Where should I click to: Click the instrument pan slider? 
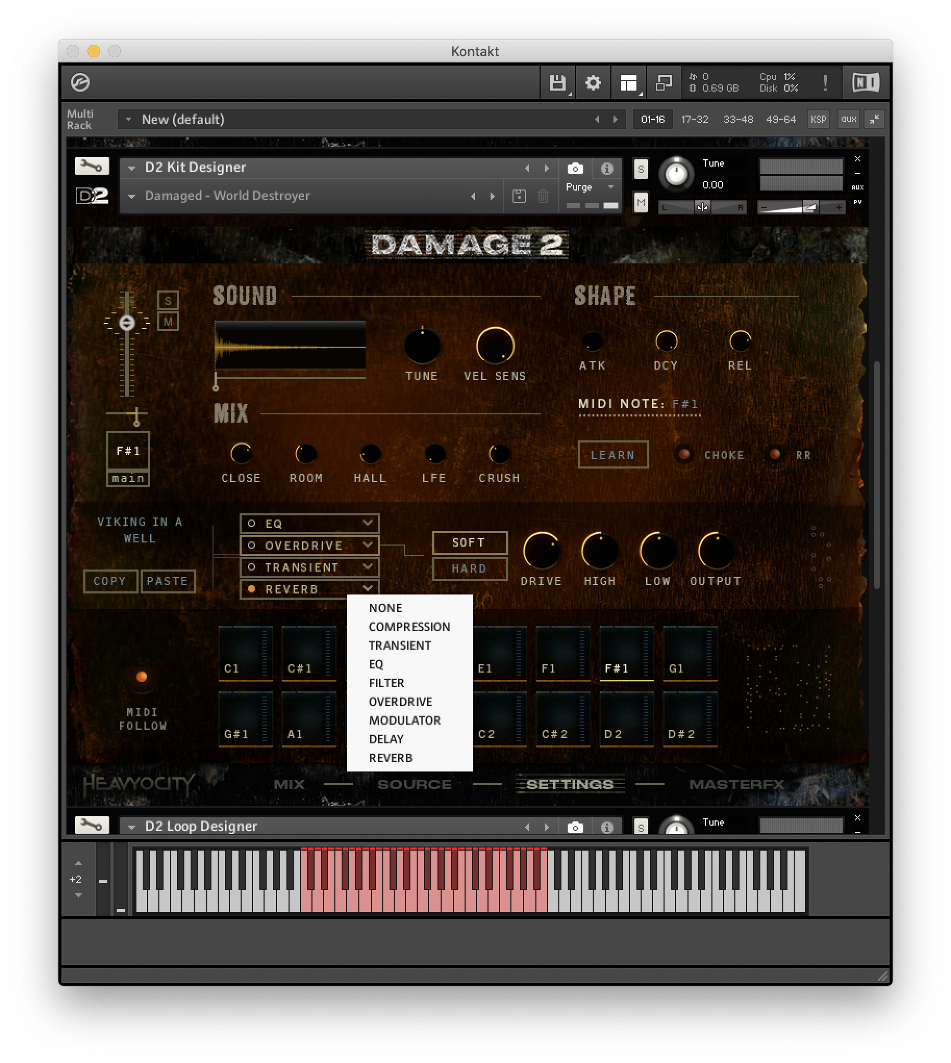tap(702, 208)
